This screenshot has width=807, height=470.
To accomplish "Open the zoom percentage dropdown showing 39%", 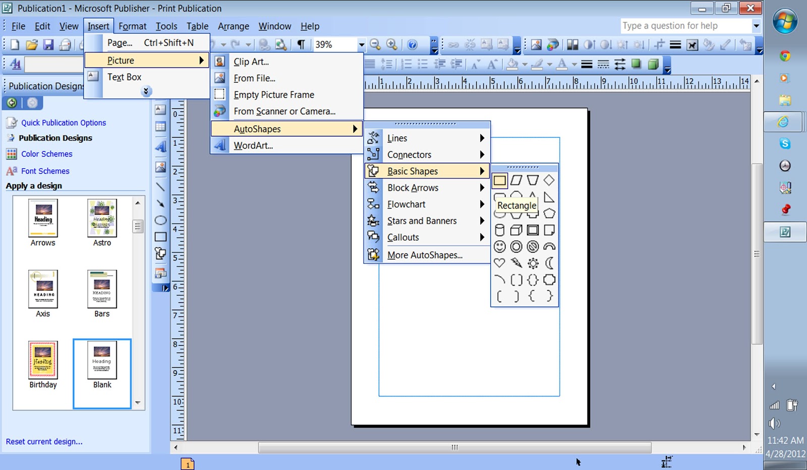I will coord(361,45).
